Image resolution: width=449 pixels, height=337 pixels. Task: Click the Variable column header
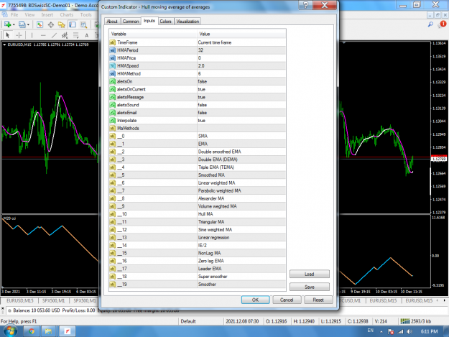[x=153, y=34]
